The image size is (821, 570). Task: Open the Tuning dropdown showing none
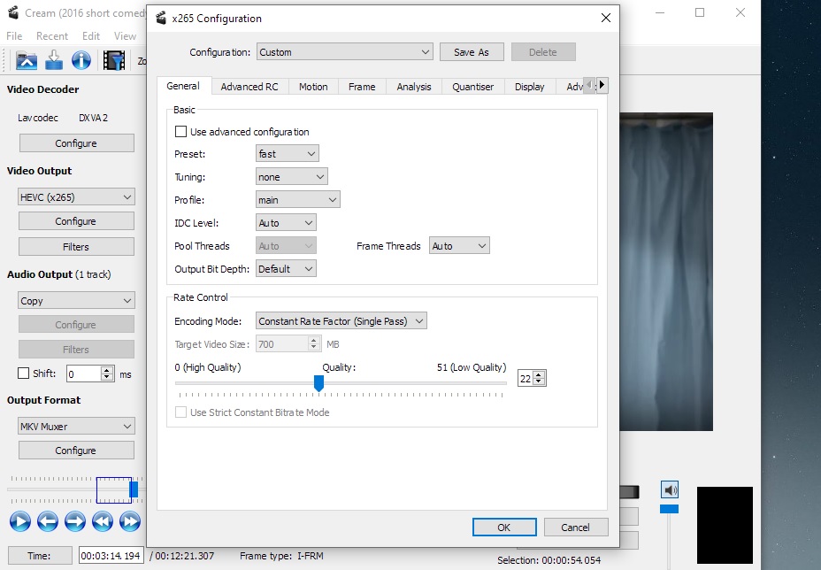[x=292, y=177]
